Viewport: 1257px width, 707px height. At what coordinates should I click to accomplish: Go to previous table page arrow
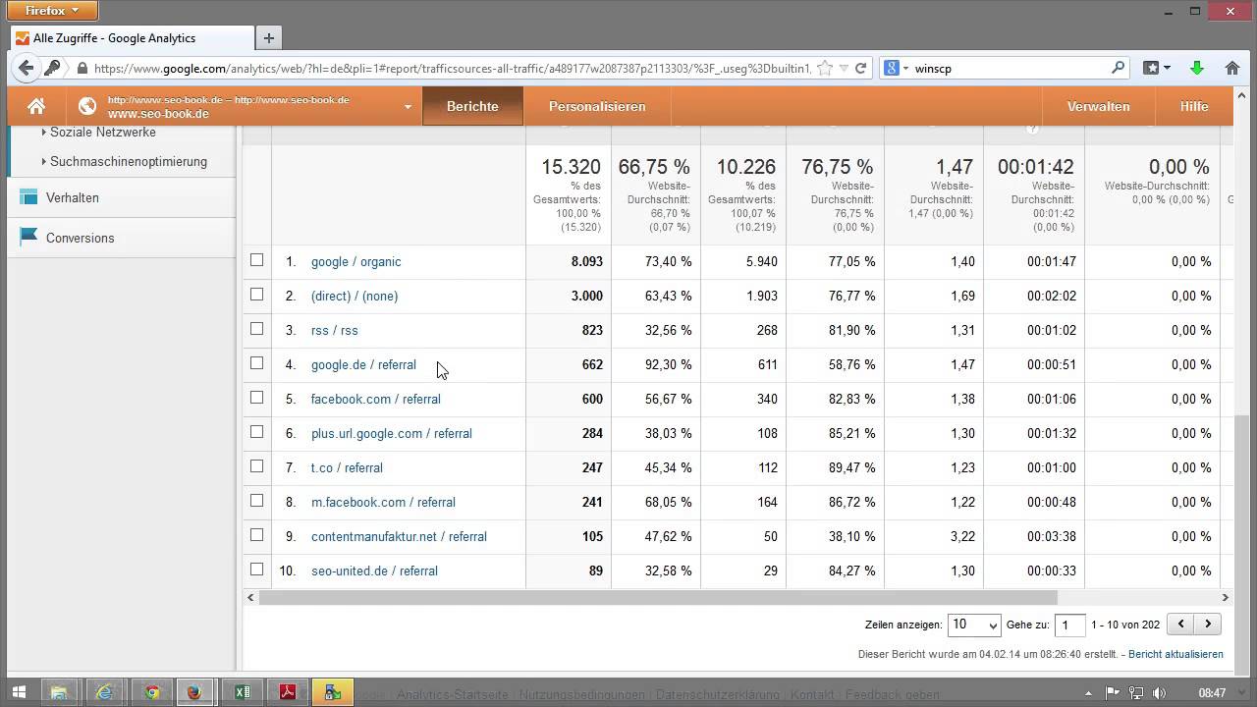1181,624
